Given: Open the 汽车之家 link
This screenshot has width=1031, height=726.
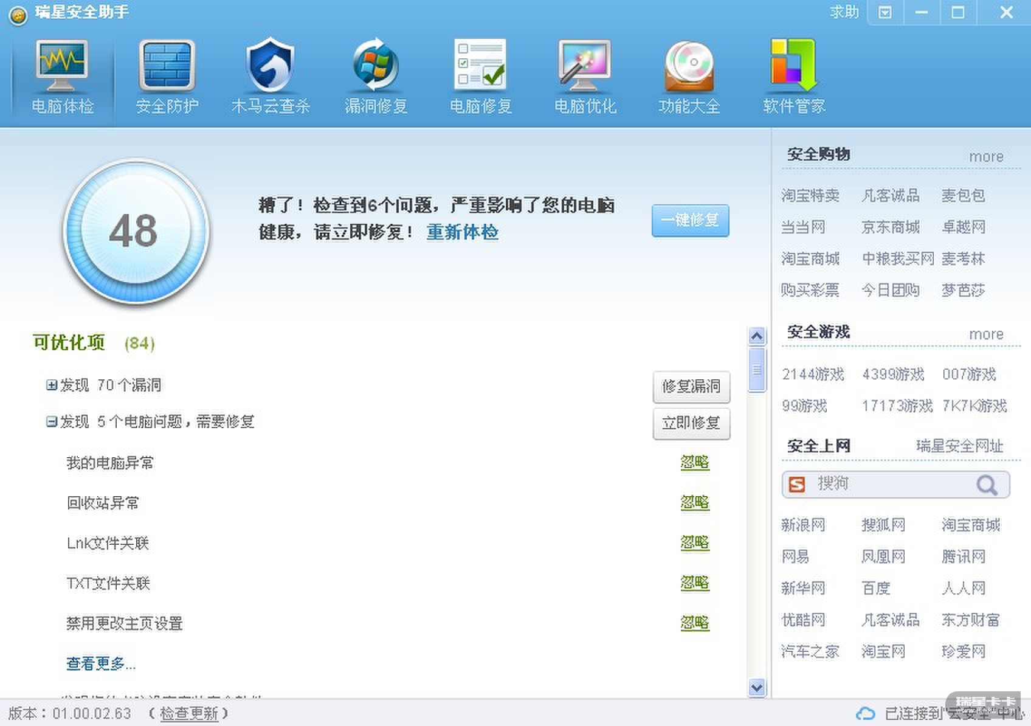Looking at the screenshot, I should tap(810, 652).
